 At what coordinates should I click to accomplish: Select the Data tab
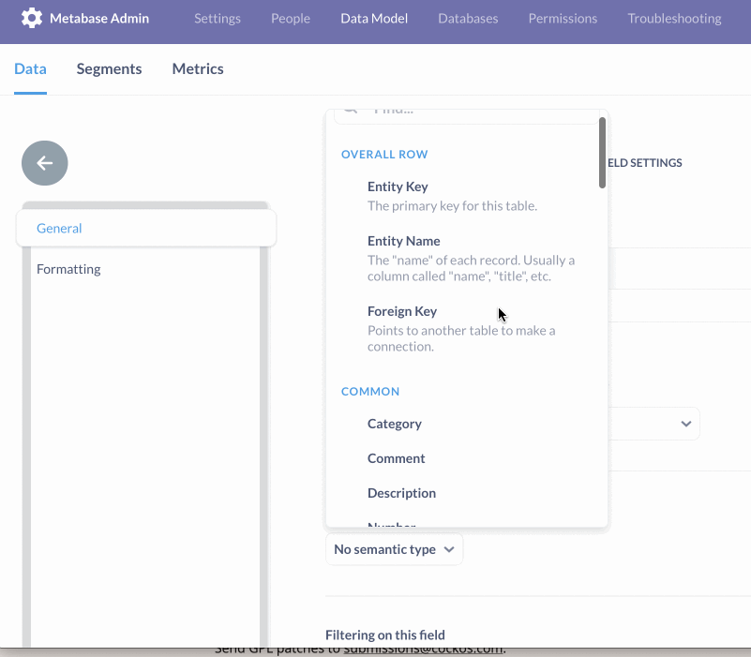pyautogui.click(x=30, y=68)
